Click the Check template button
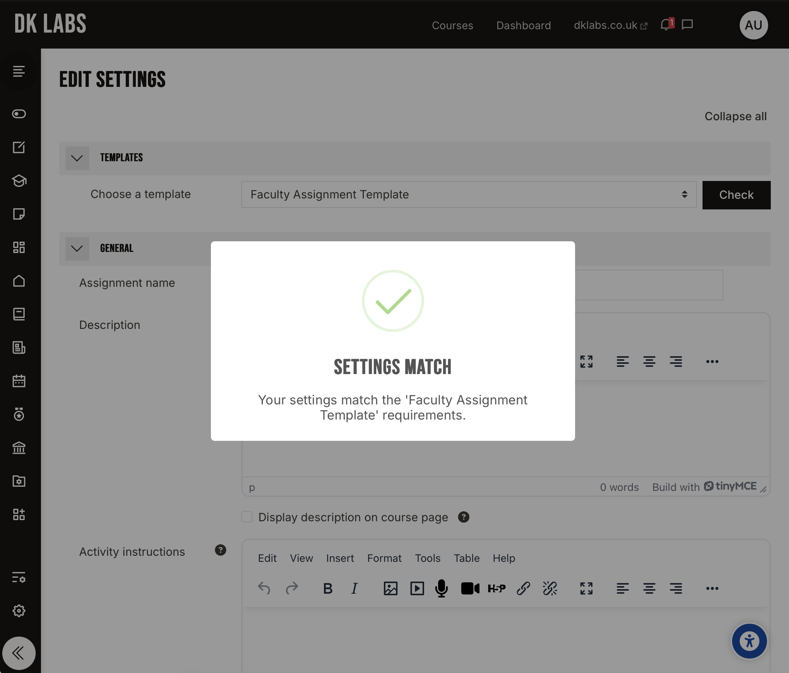The width and height of the screenshot is (789, 673). pos(736,195)
